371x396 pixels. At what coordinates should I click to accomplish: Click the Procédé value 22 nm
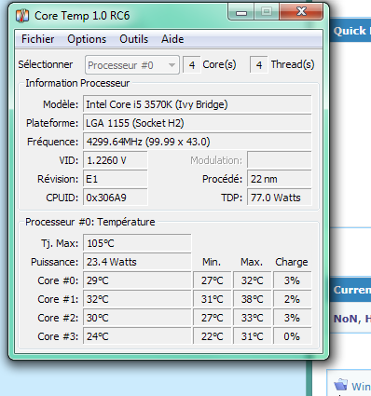[x=280, y=179]
